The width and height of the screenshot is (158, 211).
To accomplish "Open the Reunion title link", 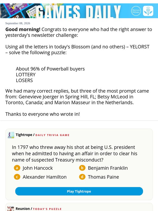I will click(23, 209).
